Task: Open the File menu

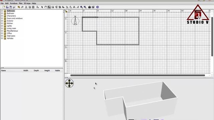Action: click(2, 3)
